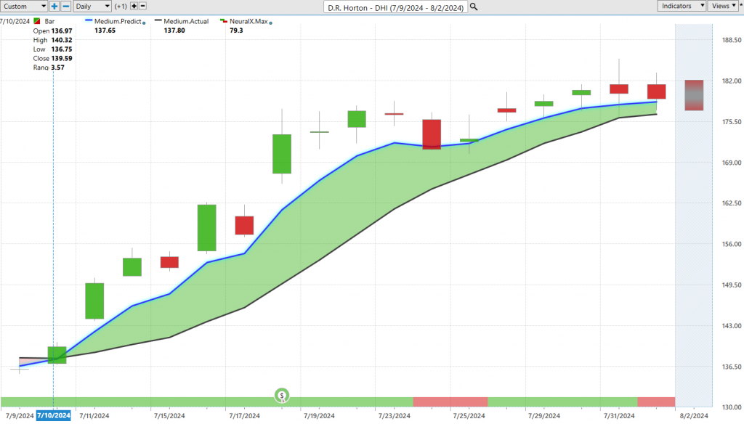
Task: Click the NeuralX.Max legend icon
Action: (x=224, y=22)
